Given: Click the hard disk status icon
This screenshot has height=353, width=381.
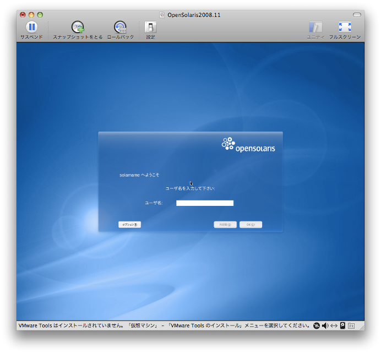Looking at the screenshot, I should (x=342, y=325).
